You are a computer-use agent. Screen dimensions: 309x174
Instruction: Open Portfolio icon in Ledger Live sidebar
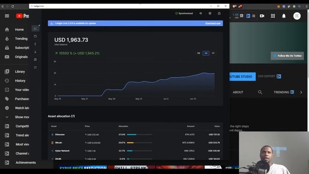(35, 29)
